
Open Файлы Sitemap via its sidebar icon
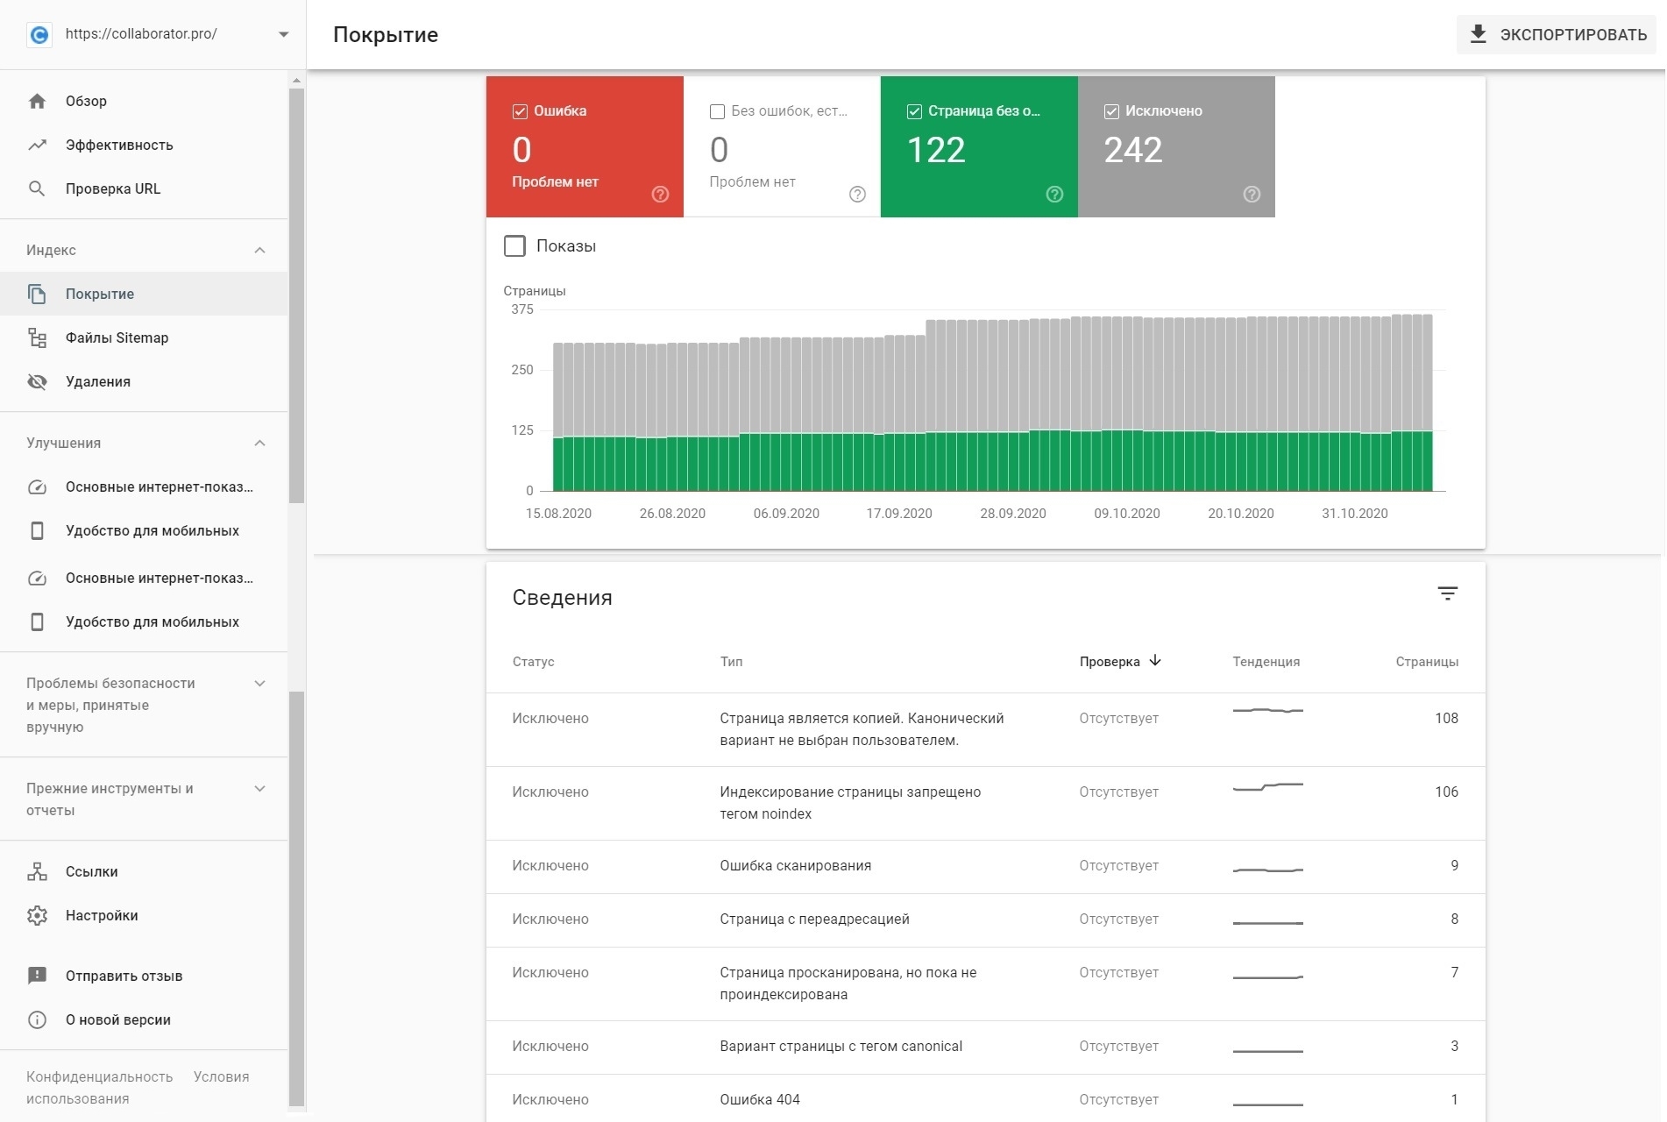38,337
